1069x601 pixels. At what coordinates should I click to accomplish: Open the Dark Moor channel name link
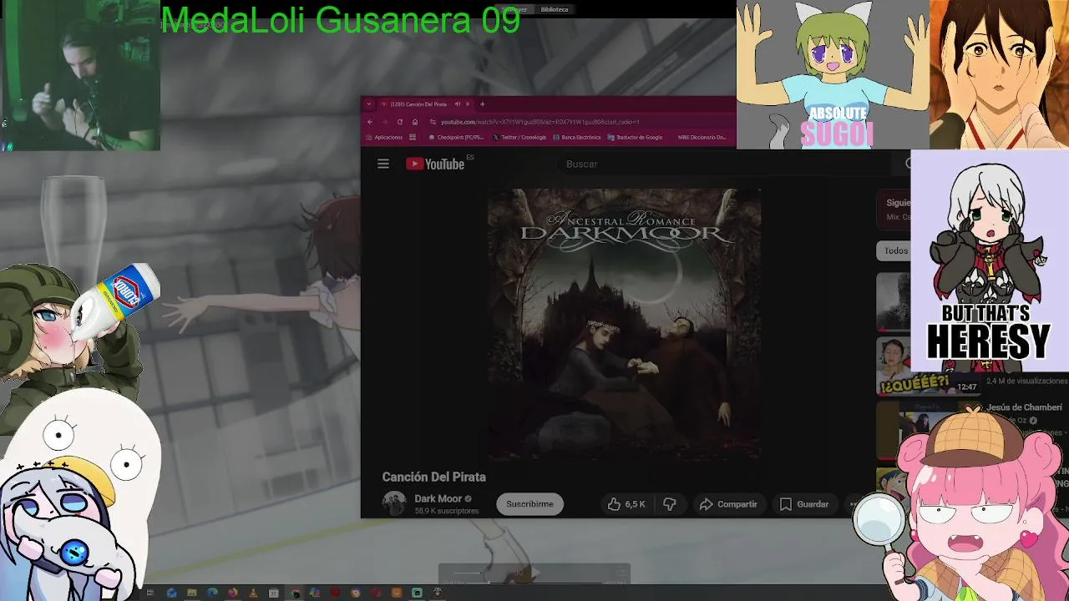(438, 498)
